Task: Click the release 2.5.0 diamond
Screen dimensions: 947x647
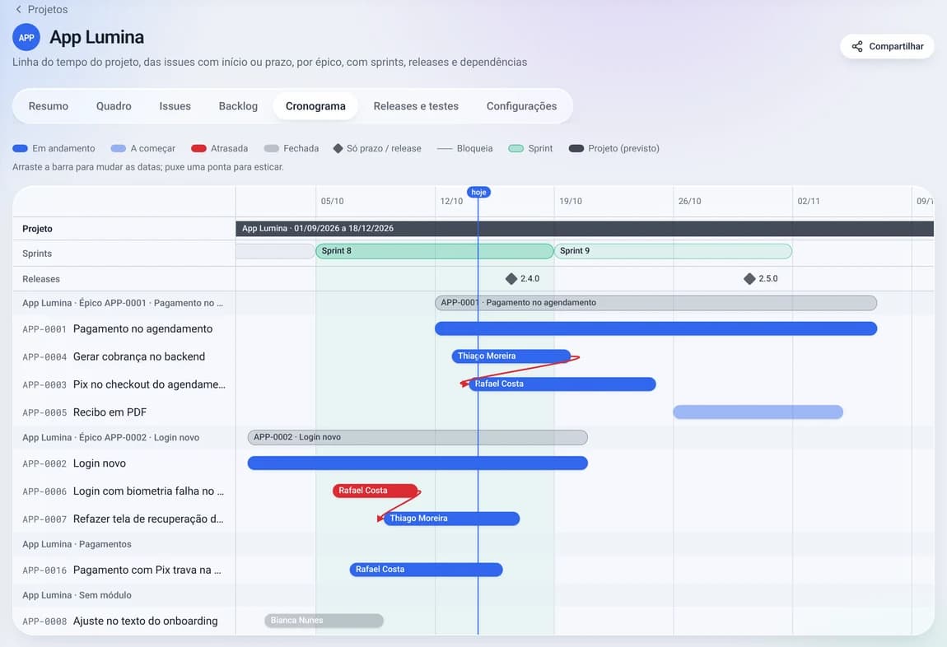Action: [x=749, y=279]
